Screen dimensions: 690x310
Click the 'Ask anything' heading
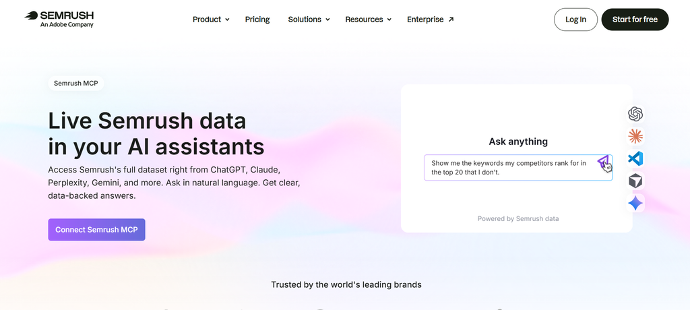[518, 142]
